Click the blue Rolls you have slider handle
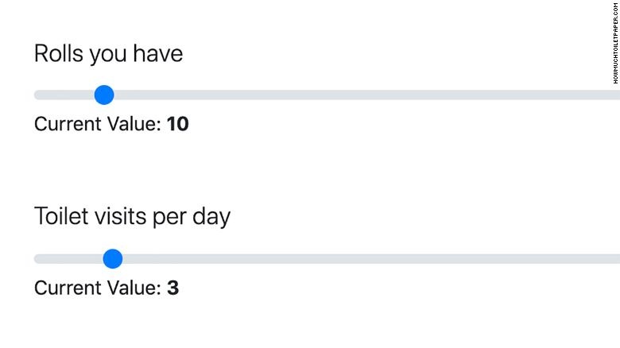Viewport: 620px width, 348px height. (104, 95)
